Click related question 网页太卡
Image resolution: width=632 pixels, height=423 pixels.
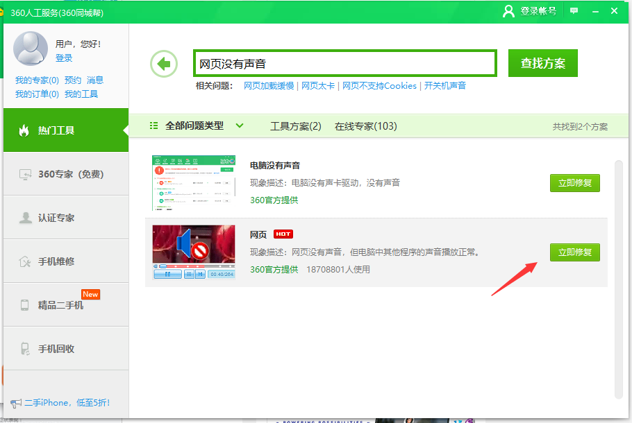pos(318,86)
